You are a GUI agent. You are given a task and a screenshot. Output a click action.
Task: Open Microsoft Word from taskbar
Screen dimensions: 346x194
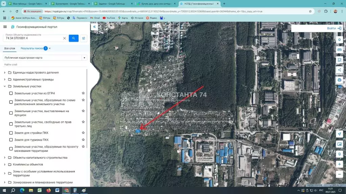tap(57, 190)
